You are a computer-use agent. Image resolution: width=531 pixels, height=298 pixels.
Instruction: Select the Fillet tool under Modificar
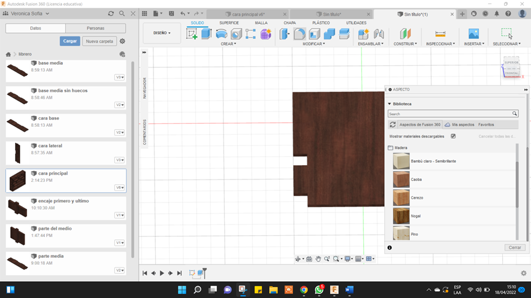(x=300, y=34)
